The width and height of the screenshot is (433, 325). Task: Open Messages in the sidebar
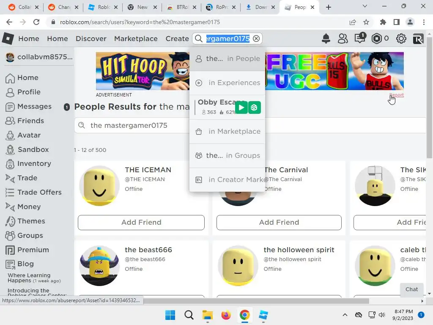[x=29, y=106]
